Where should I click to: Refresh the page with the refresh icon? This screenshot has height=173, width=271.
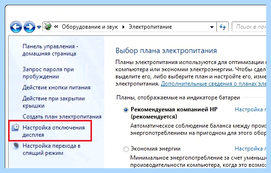pos(223,27)
